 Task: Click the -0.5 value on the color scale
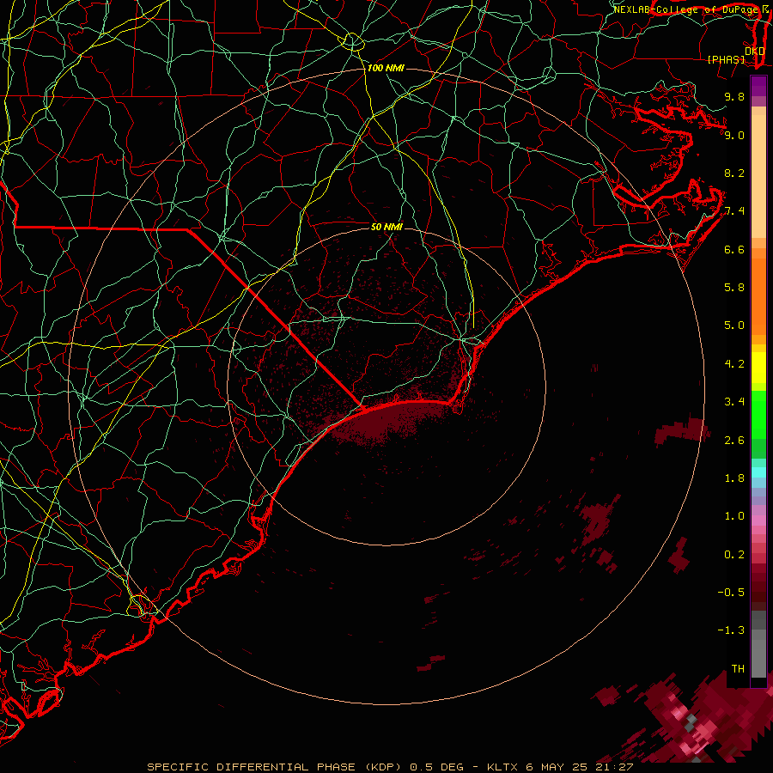click(731, 593)
